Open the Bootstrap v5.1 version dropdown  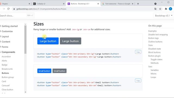164,16
